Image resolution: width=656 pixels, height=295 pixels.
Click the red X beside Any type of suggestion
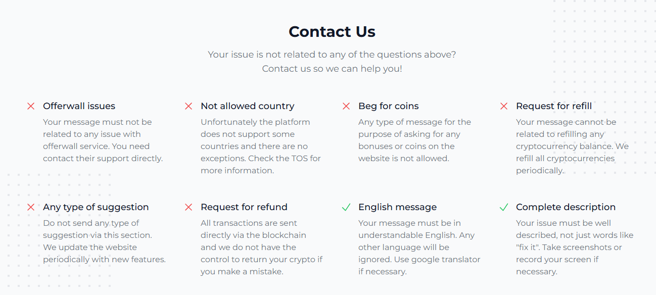click(x=31, y=207)
